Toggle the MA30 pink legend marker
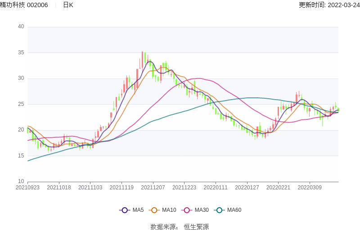 pyautogui.click(x=187, y=210)
